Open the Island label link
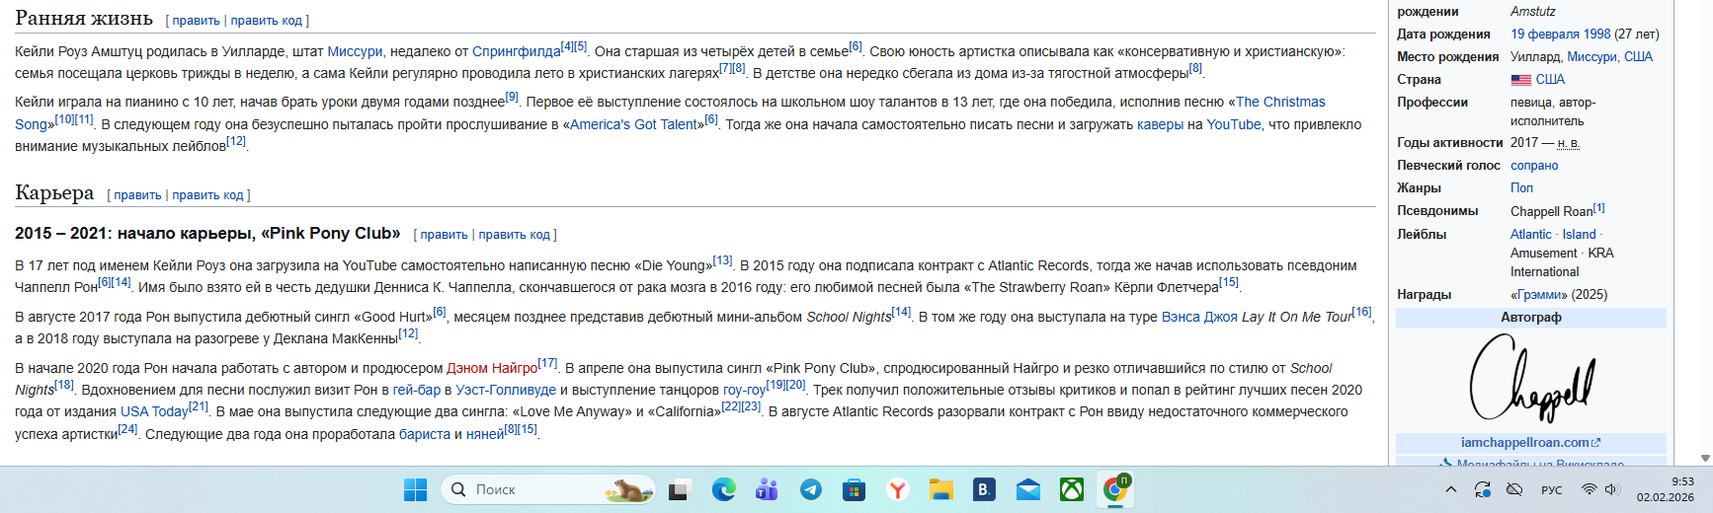 pos(1579,234)
